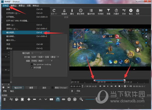This screenshot has width=152, height=110.
Task: Open the deinterlacer YADIF dropdown
Action: [45, 57]
